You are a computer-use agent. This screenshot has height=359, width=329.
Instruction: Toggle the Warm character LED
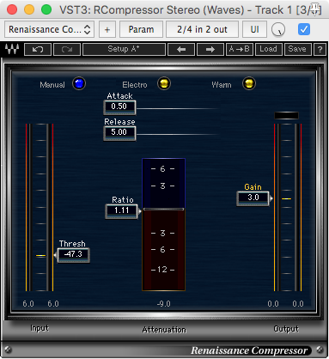(x=249, y=83)
